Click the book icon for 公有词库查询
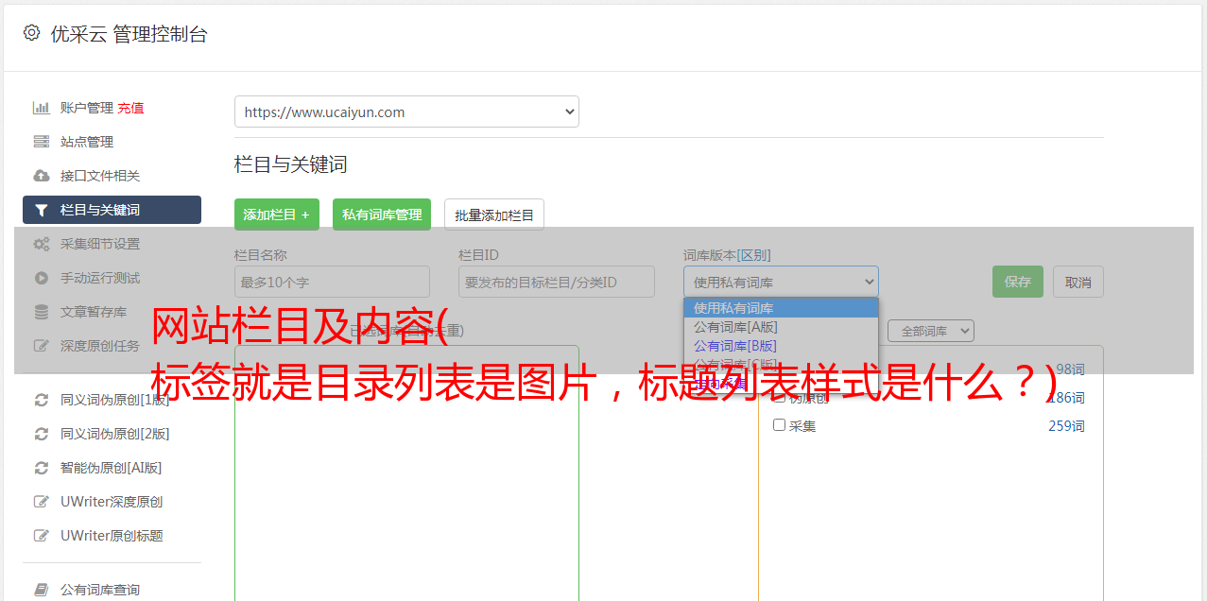Image resolution: width=1207 pixels, height=601 pixels. point(42,590)
